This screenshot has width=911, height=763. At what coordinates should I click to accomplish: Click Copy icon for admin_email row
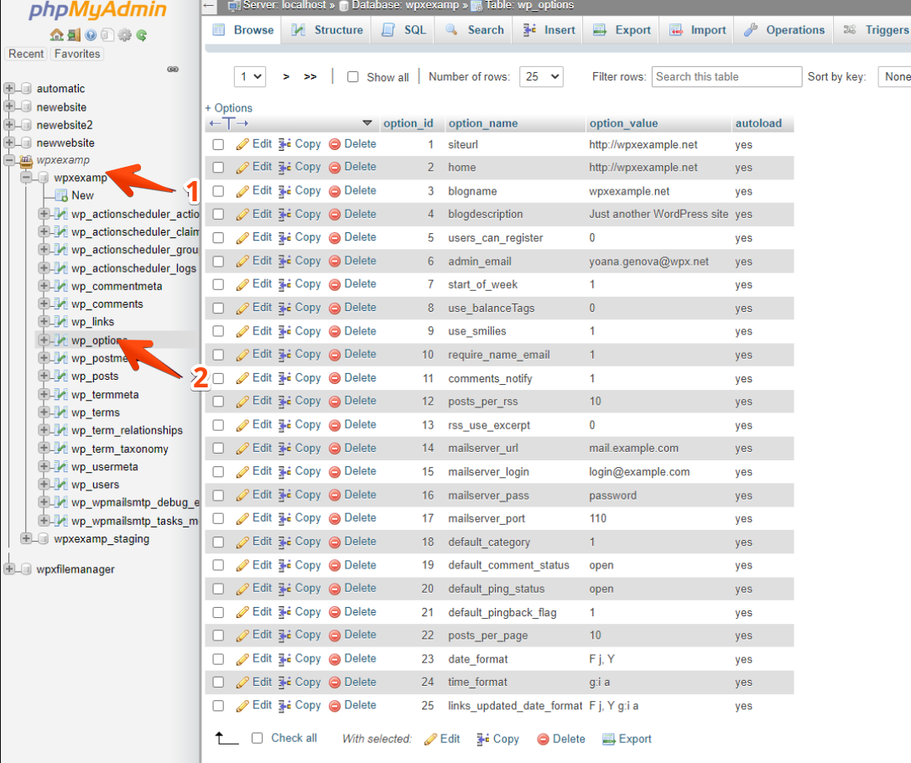pyautogui.click(x=285, y=261)
